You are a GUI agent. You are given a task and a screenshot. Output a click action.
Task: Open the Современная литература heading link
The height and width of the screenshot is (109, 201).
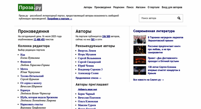(154, 31)
